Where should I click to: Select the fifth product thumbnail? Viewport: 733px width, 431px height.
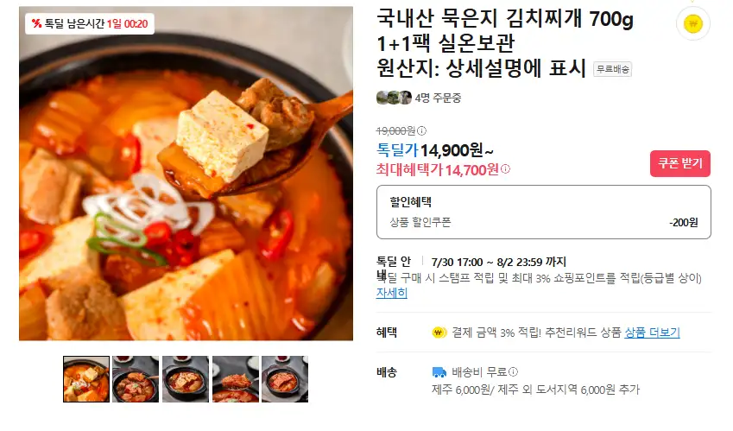click(285, 379)
